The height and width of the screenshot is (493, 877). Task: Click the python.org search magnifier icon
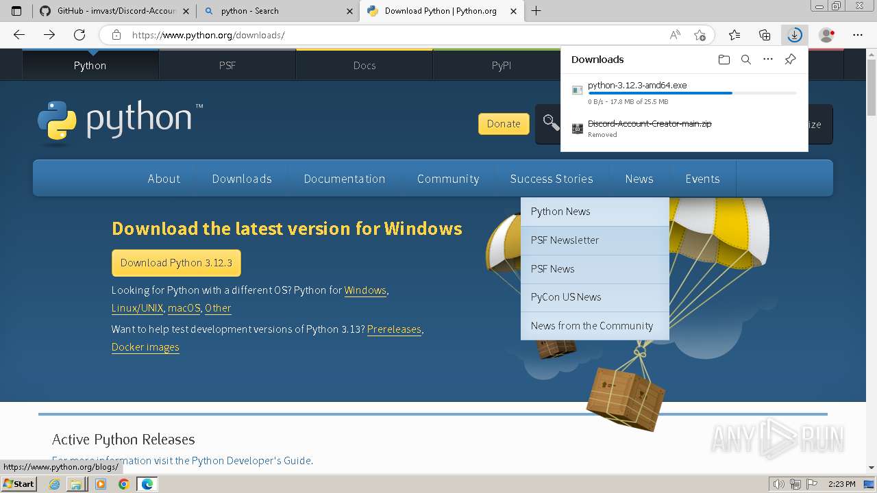pyautogui.click(x=551, y=123)
